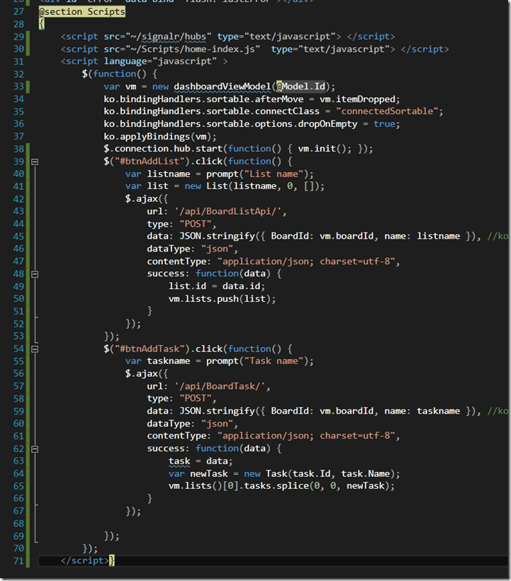The width and height of the screenshot is (511, 581).
Task: Click the "POST" type on line 44
Action: 196,224
